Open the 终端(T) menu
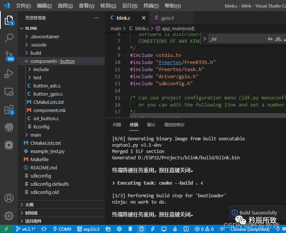This screenshot has height=233, width=286. [x=151, y=6]
